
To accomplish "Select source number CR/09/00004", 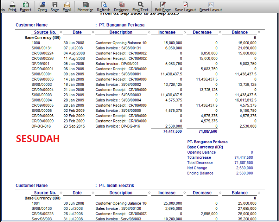I will point(43,90).
